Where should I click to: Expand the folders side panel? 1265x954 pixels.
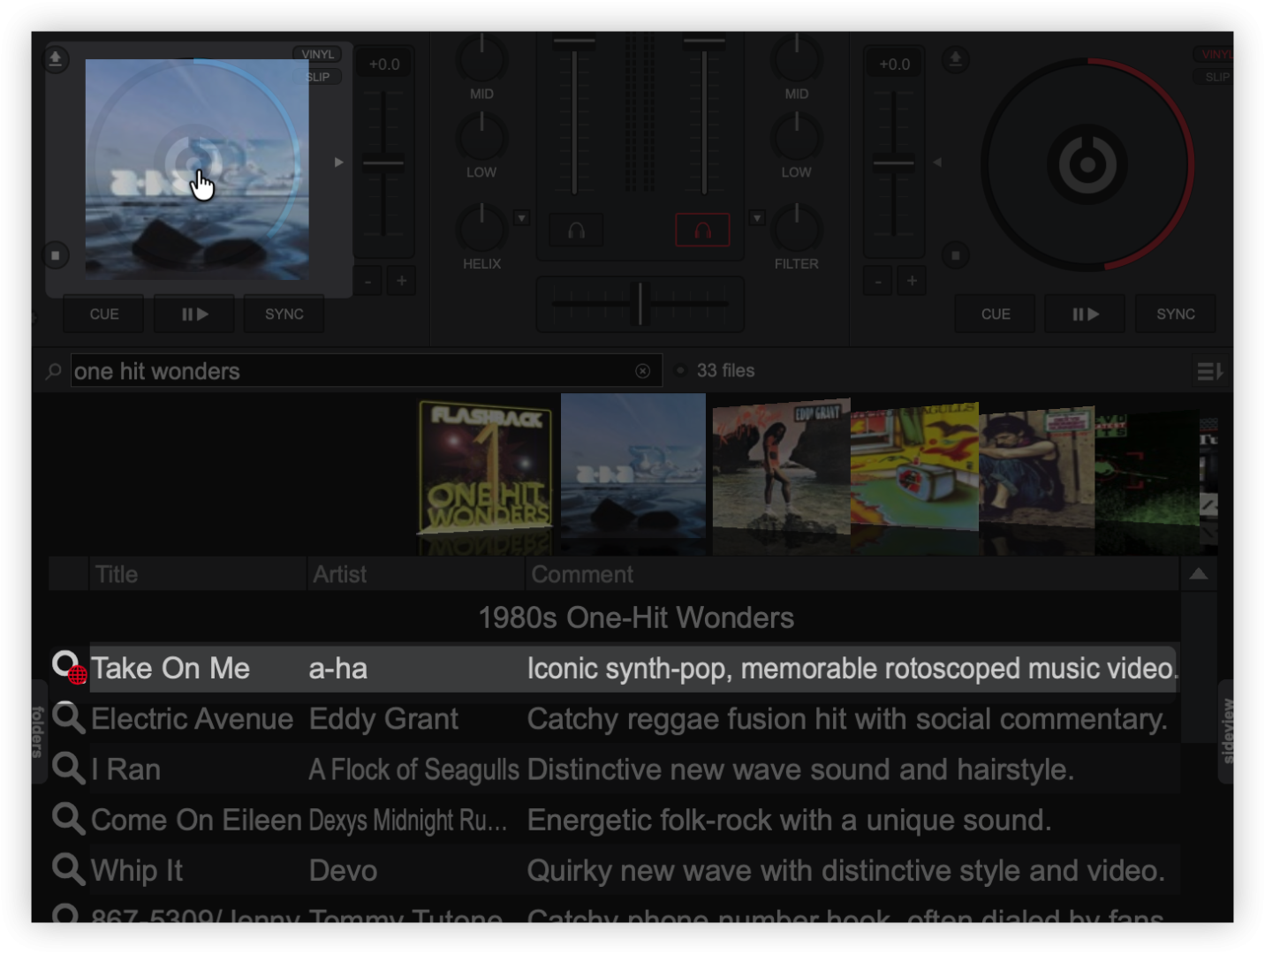[38, 731]
